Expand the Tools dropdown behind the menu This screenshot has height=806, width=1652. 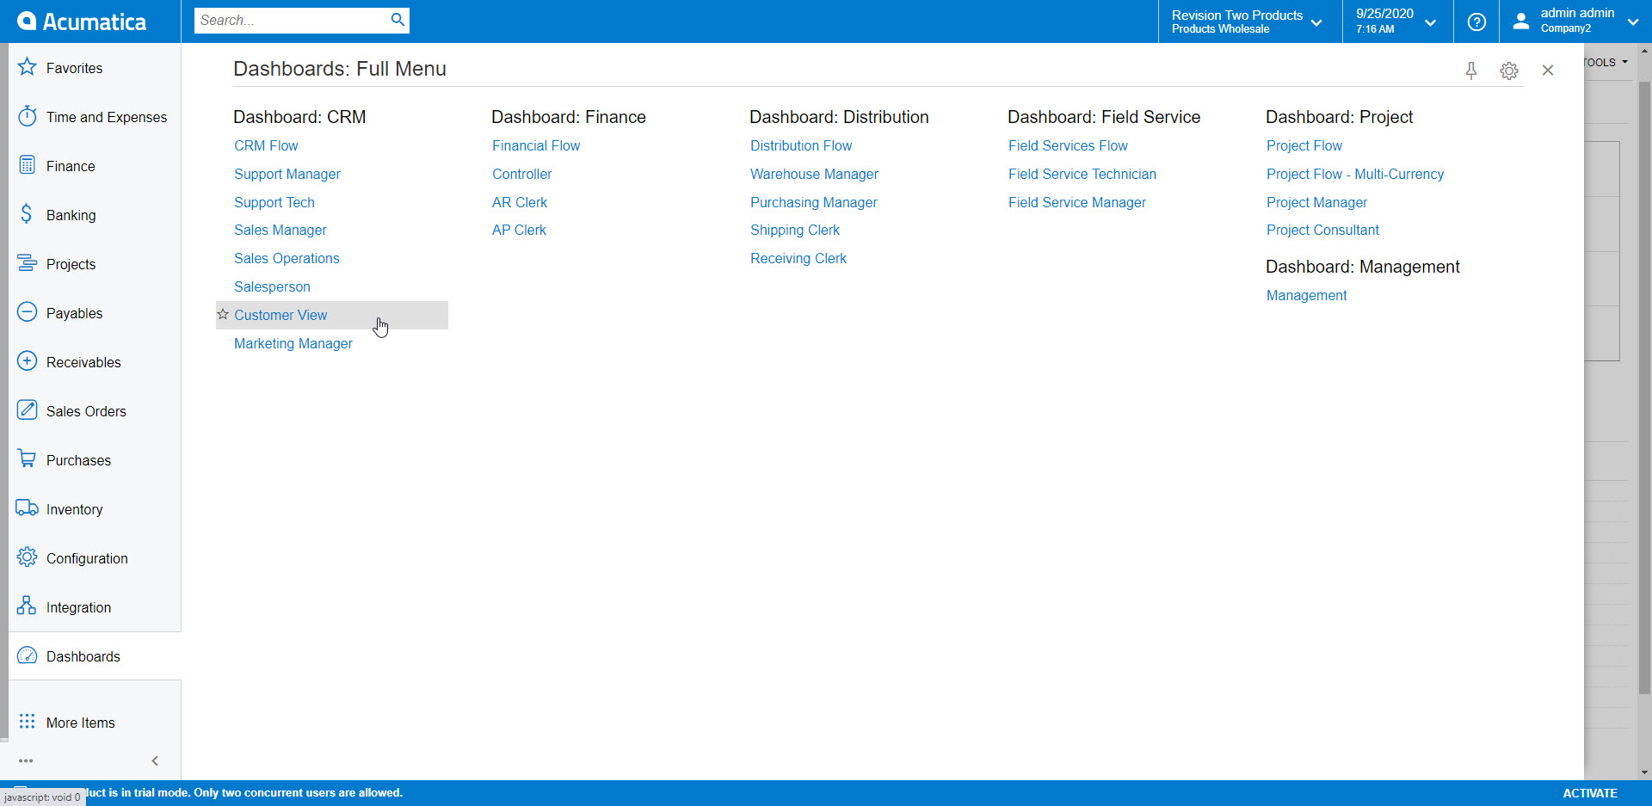pos(1607,62)
